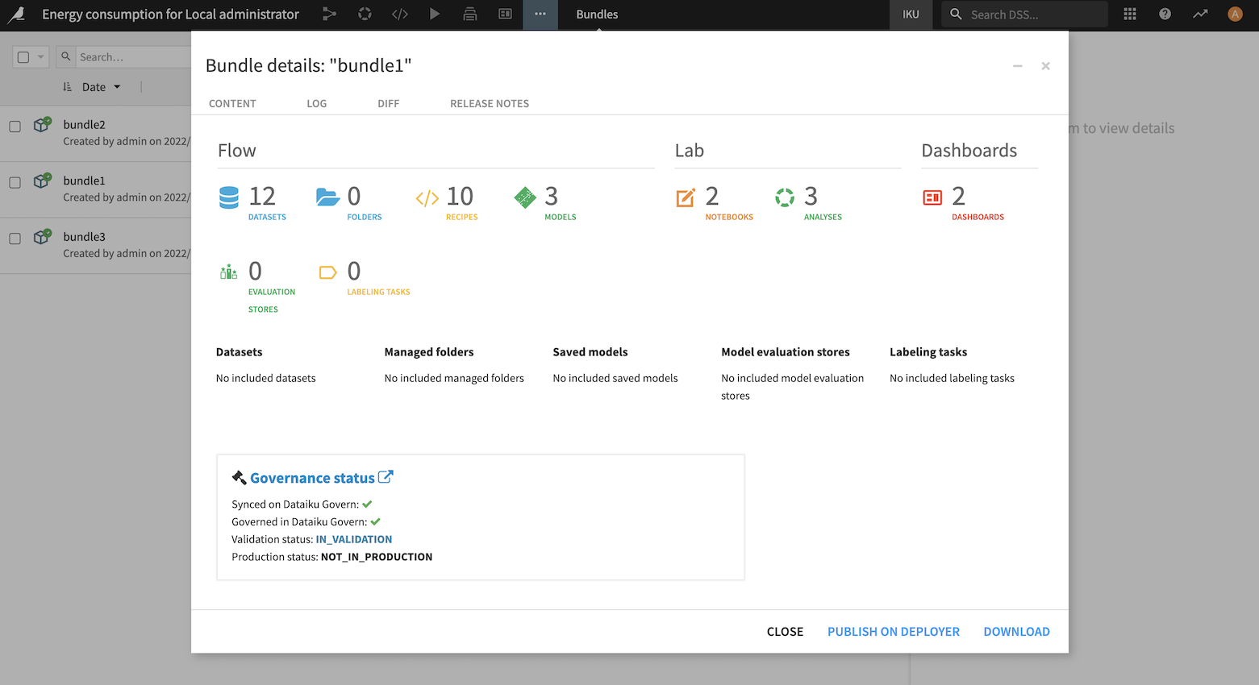The height and width of the screenshot is (685, 1259).
Task: Click the DOWNLOAD button
Action: pyautogui.click(x=1016, y=632)
